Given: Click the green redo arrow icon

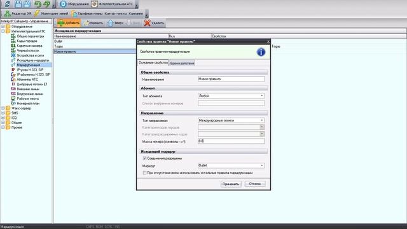Looking at the screenshot, I should (x=46, y=4).
